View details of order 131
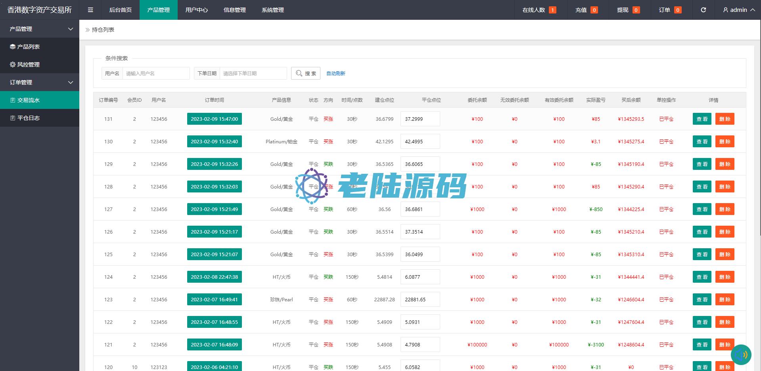Screen dimensions: 761x371 pyautogui.click(x=702, y=119)
